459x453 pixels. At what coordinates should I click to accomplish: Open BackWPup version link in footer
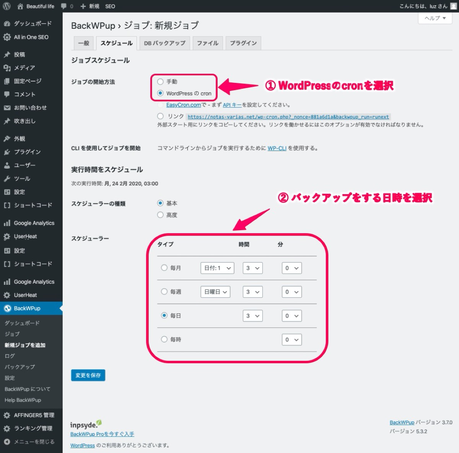coord(402,422)
